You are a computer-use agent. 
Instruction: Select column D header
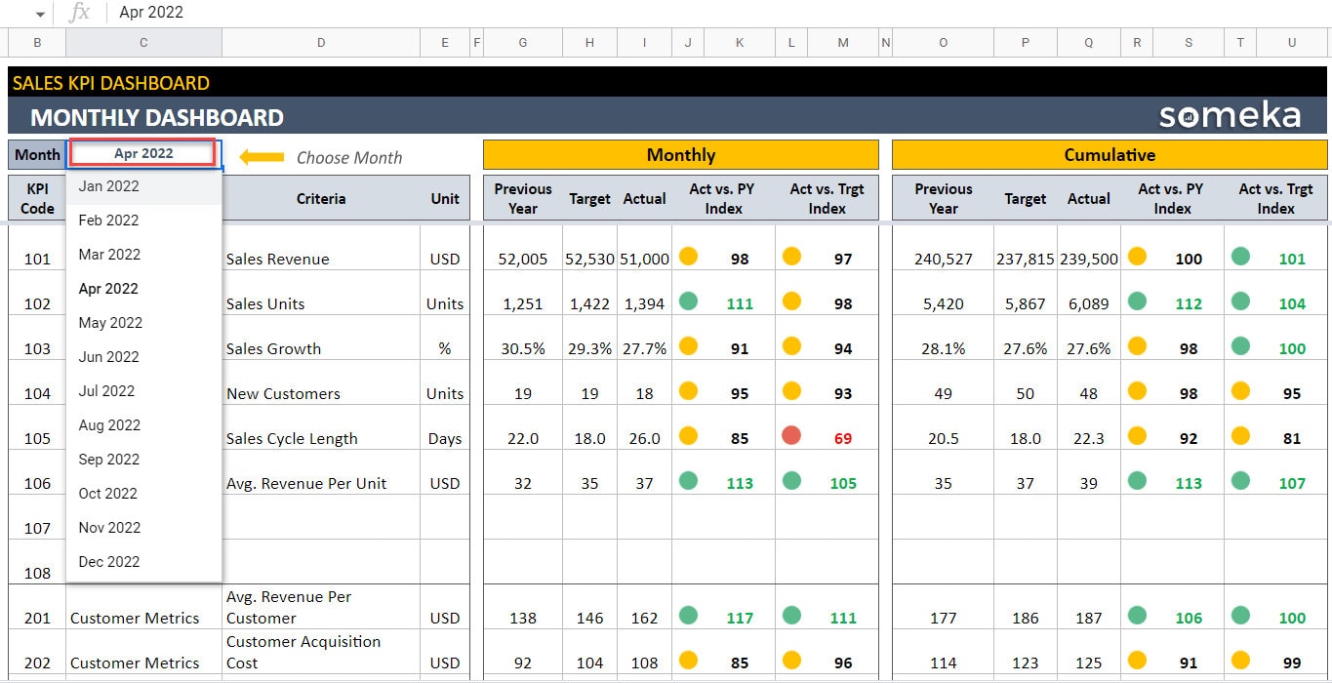click(x=321, y=43)
